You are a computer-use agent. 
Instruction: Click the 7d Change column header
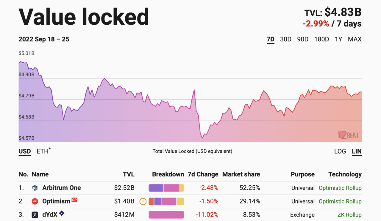coord(203,174)
